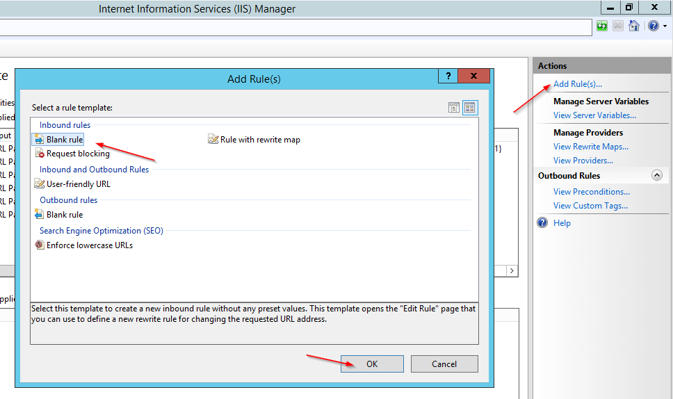Open View Preconditions... link

point(592,192)
